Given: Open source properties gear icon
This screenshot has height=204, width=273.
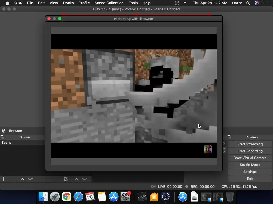Looking at the screenshot, I should (66, 179).
